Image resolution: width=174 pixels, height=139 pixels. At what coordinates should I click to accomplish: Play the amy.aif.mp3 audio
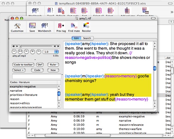tap(17, 46)
